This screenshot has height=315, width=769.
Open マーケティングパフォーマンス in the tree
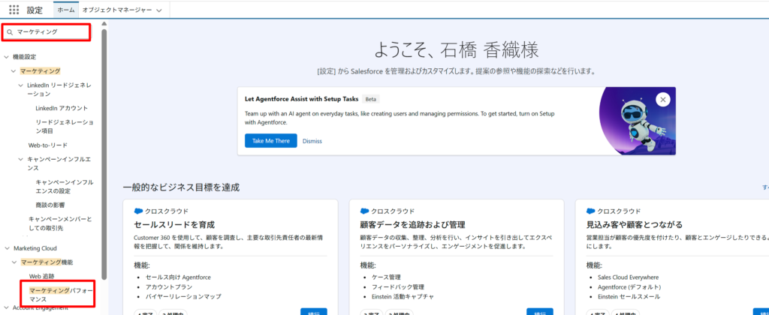60,295
